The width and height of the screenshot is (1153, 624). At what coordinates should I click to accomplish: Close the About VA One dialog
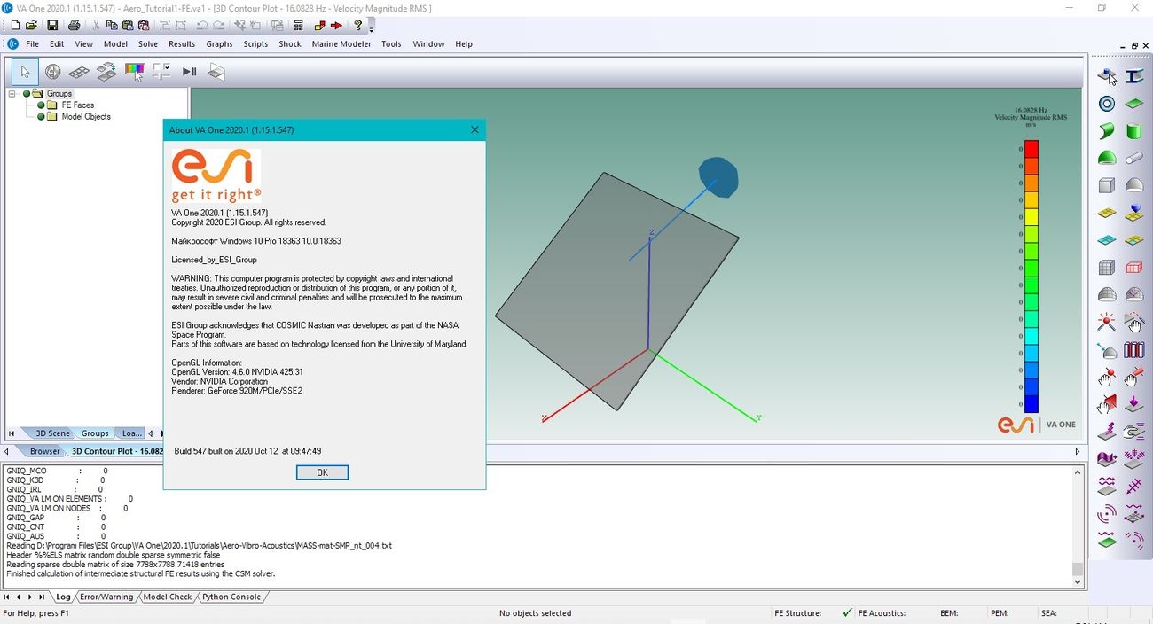pos(475,129)
